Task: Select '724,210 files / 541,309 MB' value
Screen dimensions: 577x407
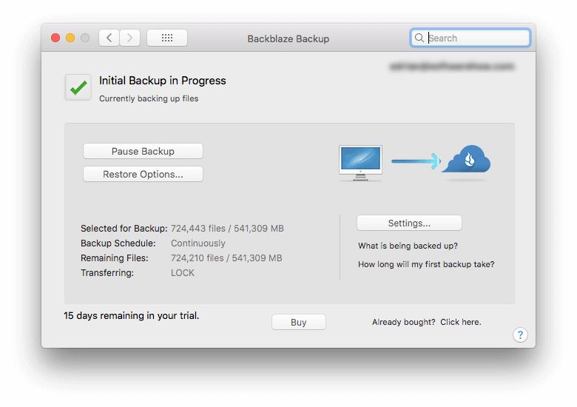Action: 226,258
